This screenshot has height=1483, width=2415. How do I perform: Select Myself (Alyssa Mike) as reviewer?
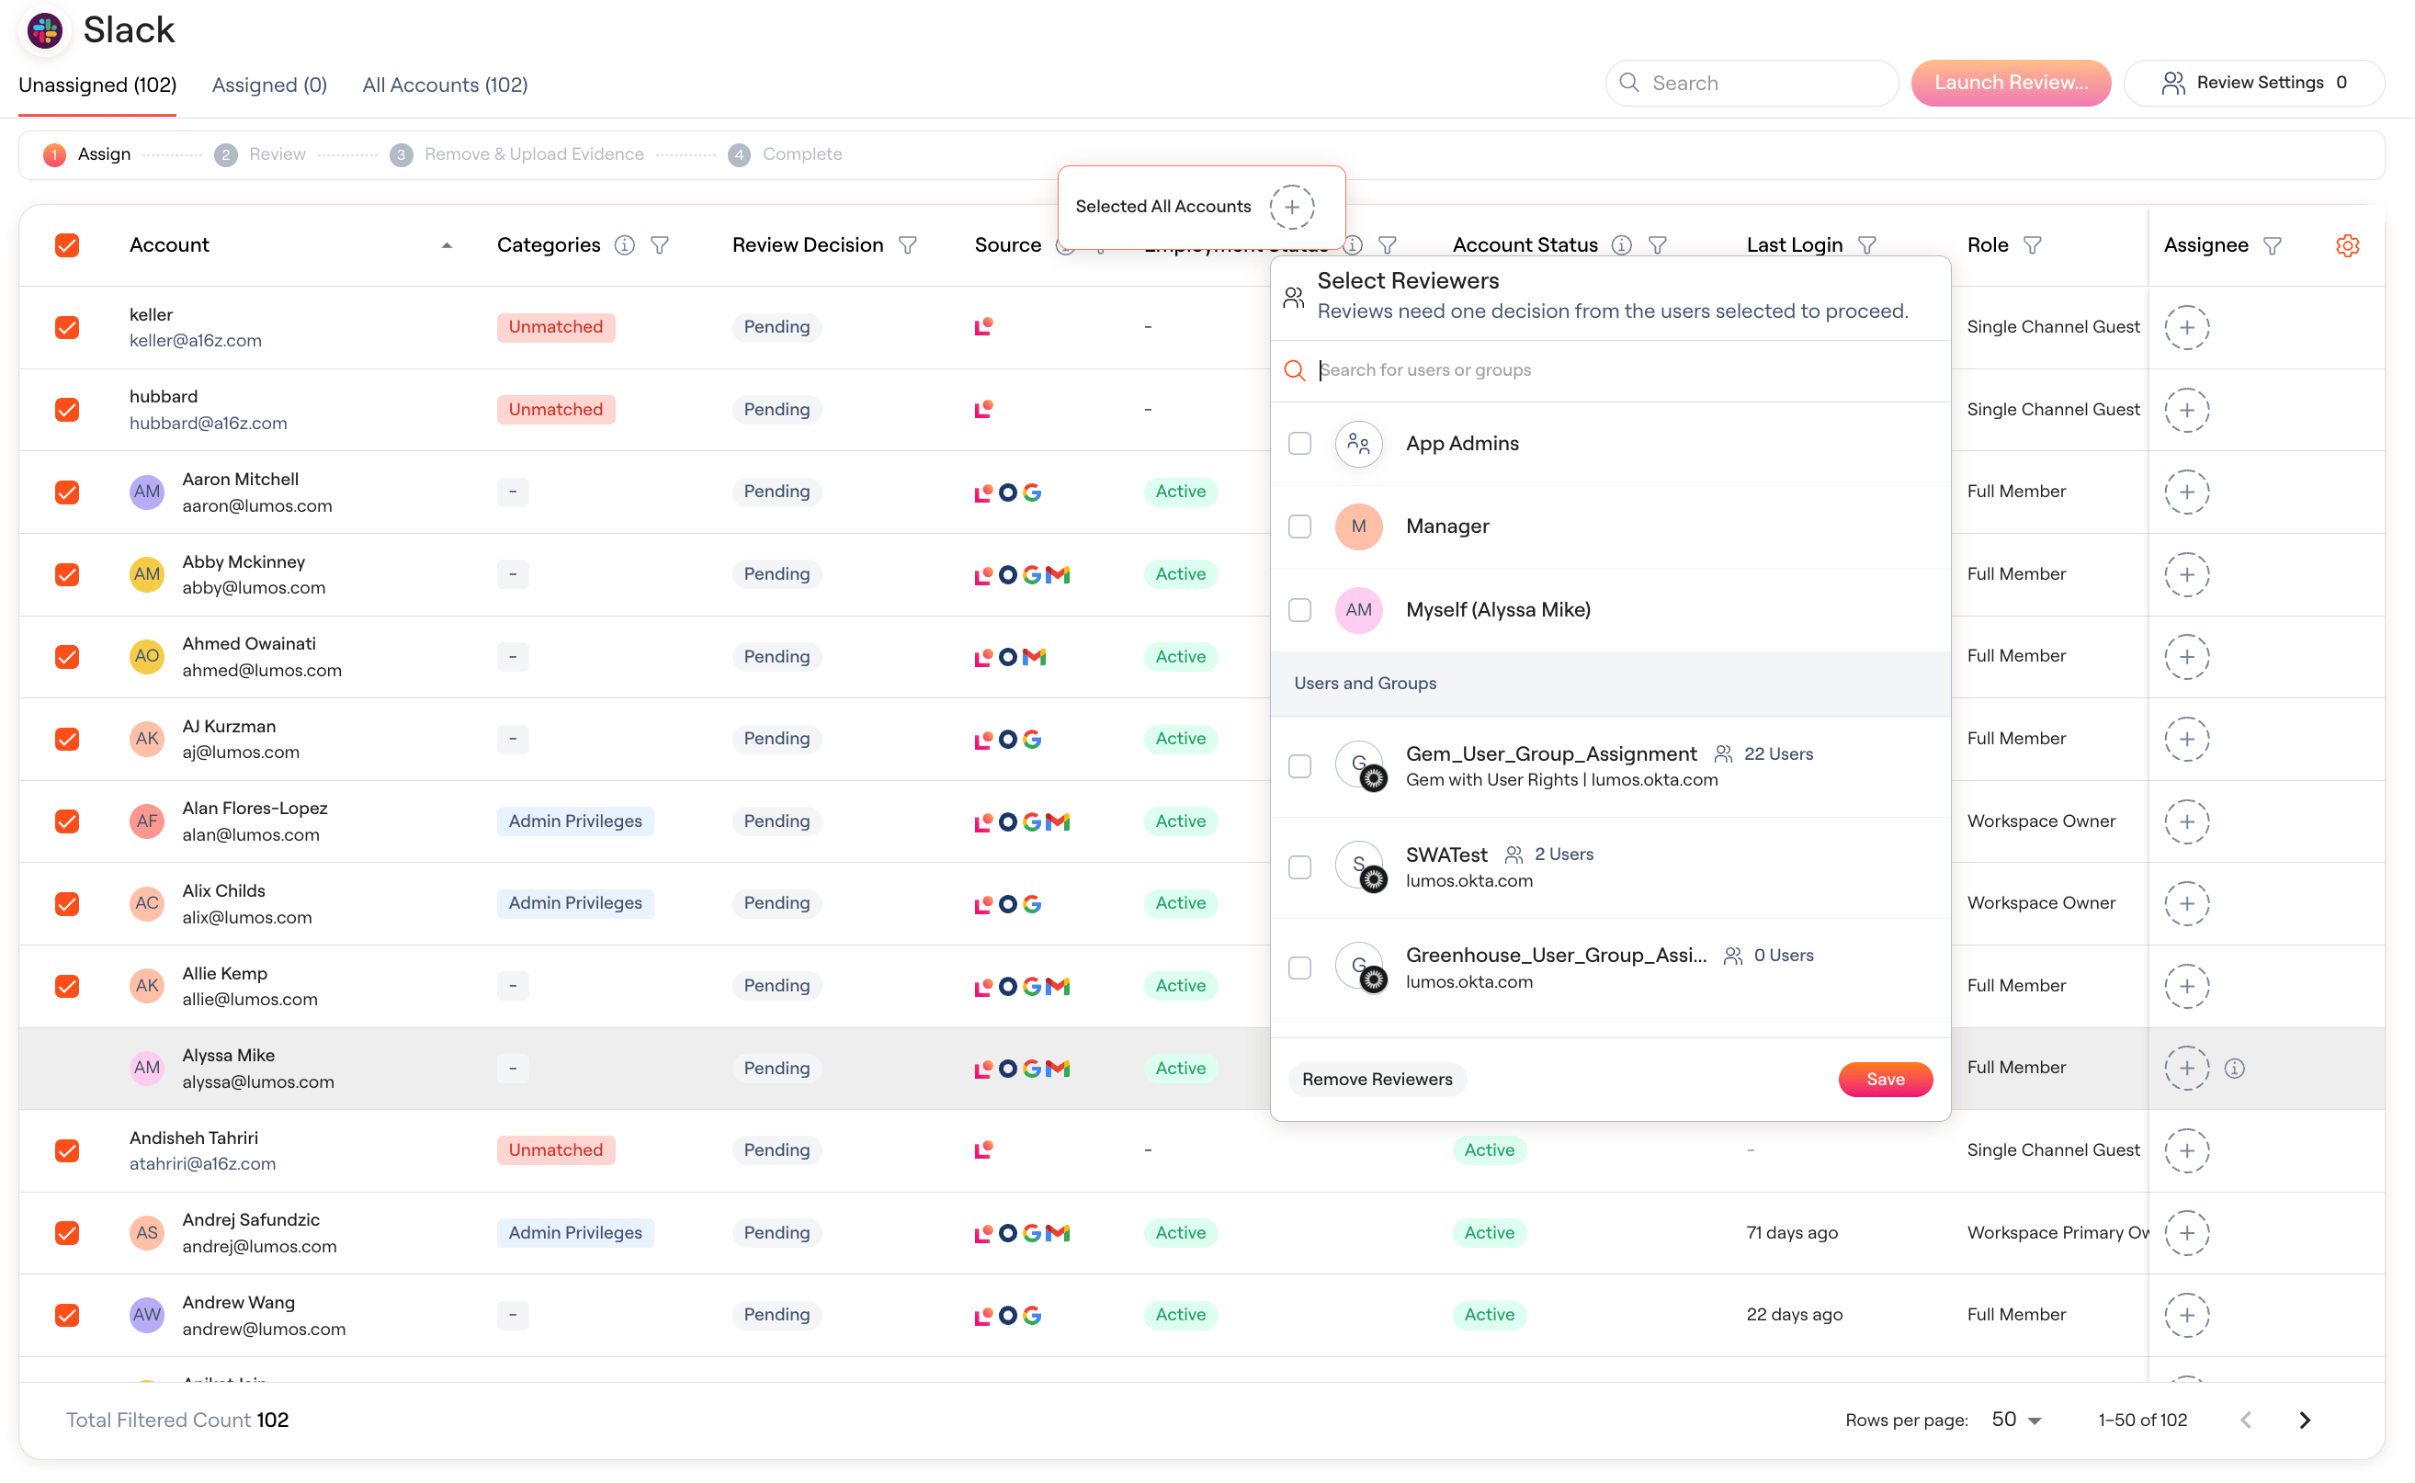[1299, 610]
